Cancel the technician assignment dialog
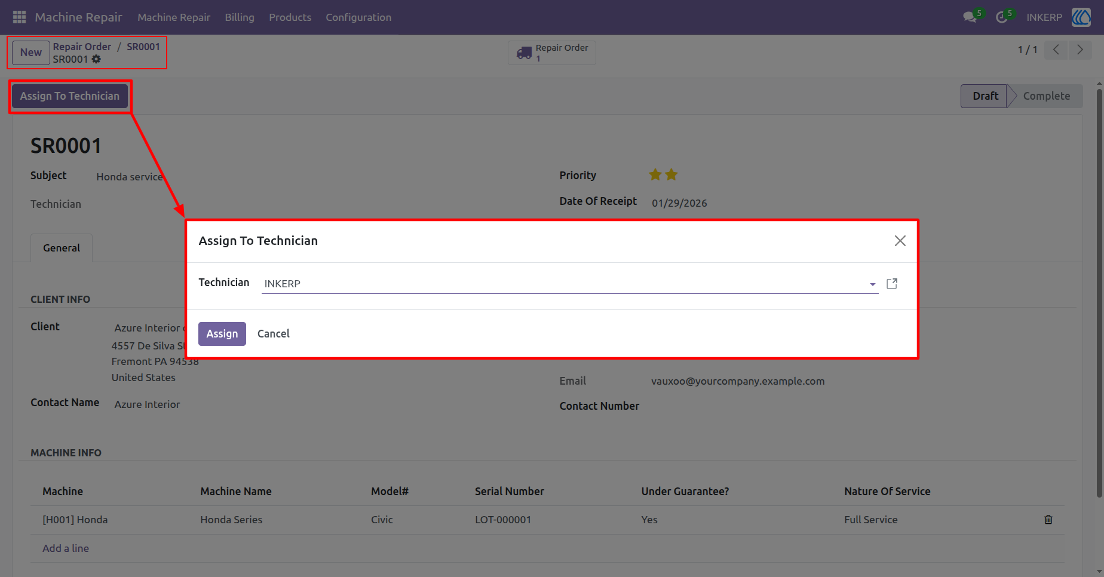The image size is (1104, 577). pyautogui.click(x=274, y=334)
